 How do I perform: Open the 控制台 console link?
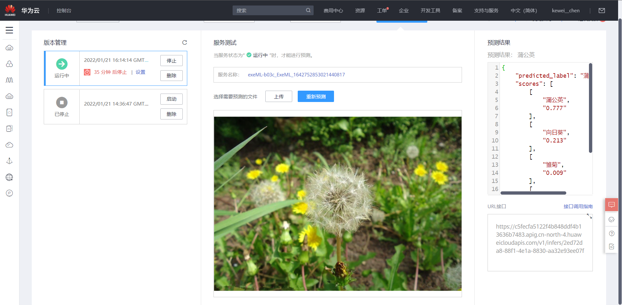coord(64,10)
